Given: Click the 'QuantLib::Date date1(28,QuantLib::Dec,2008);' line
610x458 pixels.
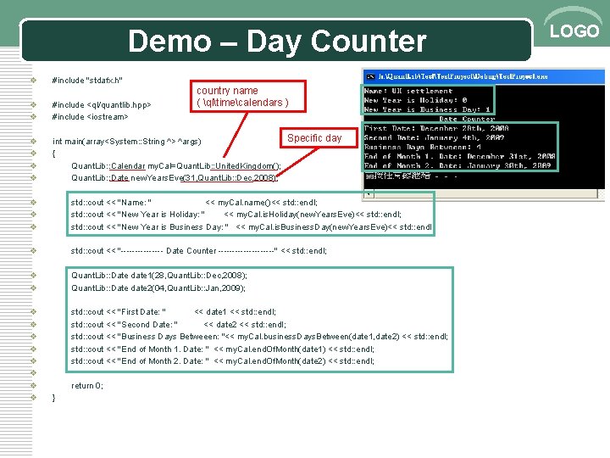Looking at the screenshot, I should click(158, 276).
